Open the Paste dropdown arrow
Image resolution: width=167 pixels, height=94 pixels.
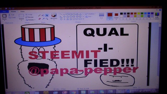coord(4,20)
